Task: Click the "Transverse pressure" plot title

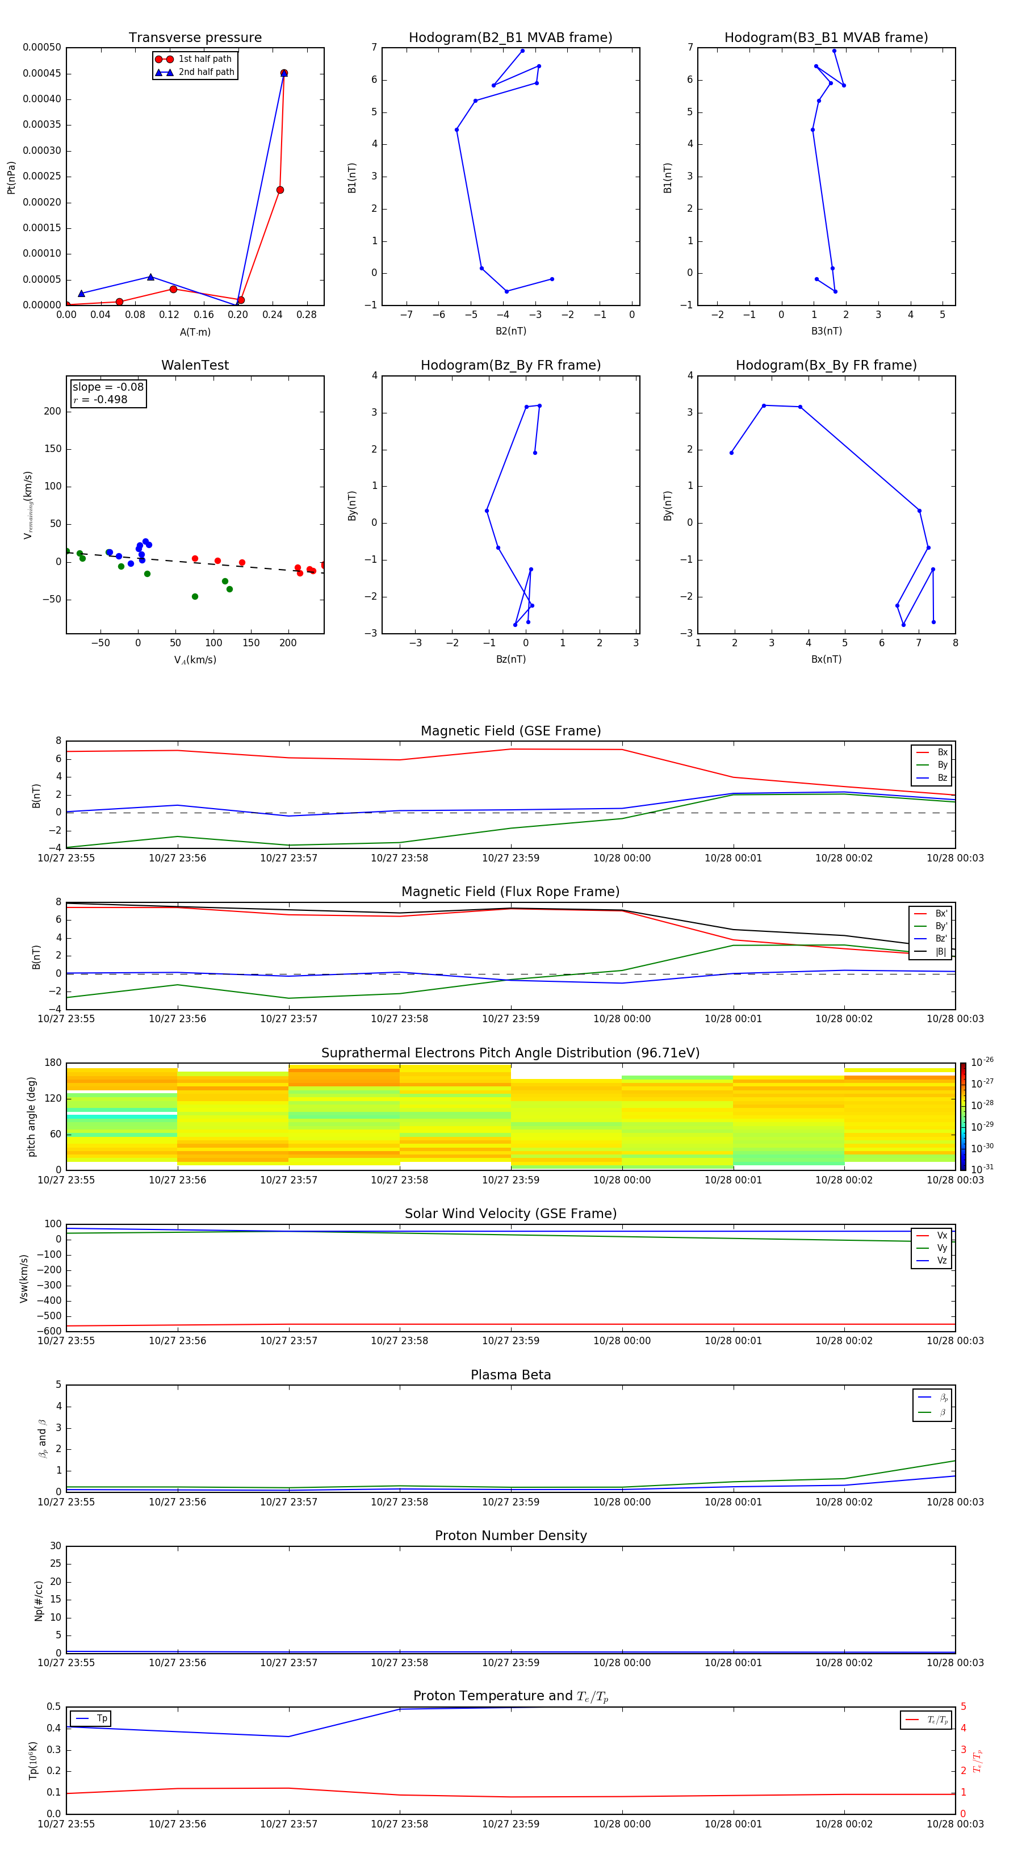Action: [x=195, y=38]
